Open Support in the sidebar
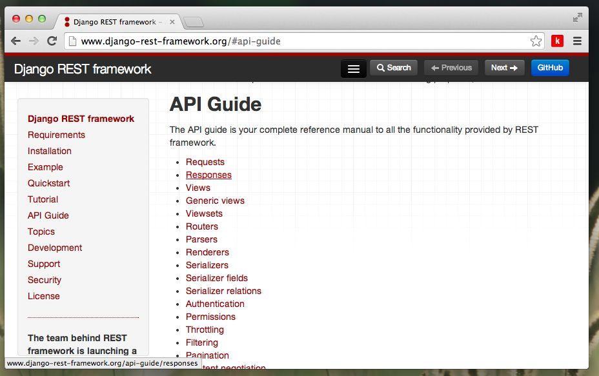Image resolution: width=599 pixels, height=376 pixels. click(43, 264)
